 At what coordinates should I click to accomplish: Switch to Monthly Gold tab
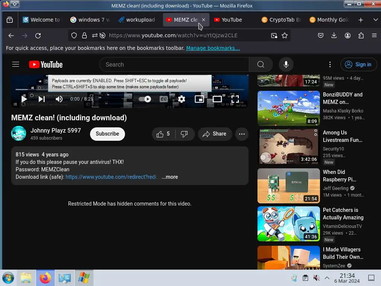[x=329, y=20]
